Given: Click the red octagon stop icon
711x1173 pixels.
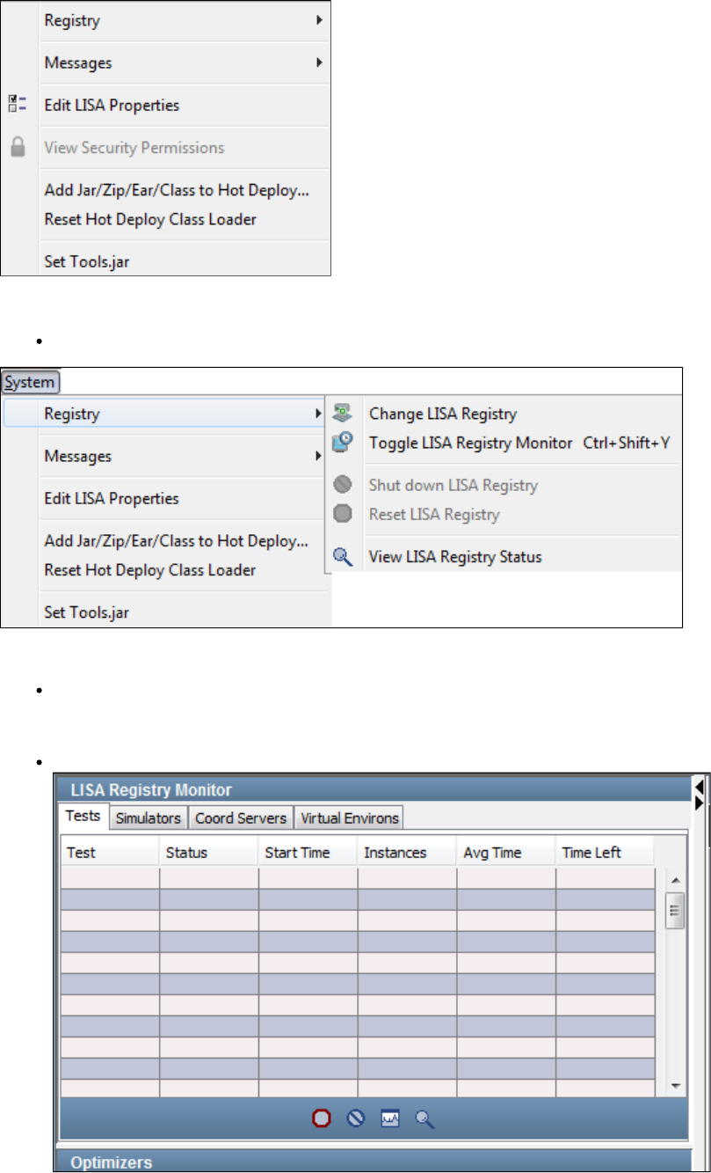Looking at the screenshot, I should [x=322, y=1119].
